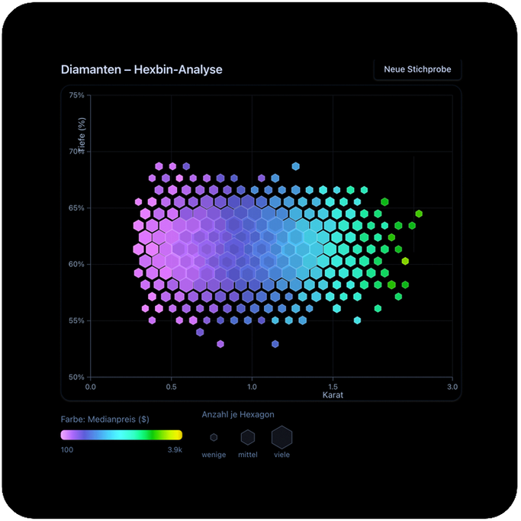This screenshot has width=521, height=521.
Task: Click the Medianpreis color gradient bar
Action: 122,435
